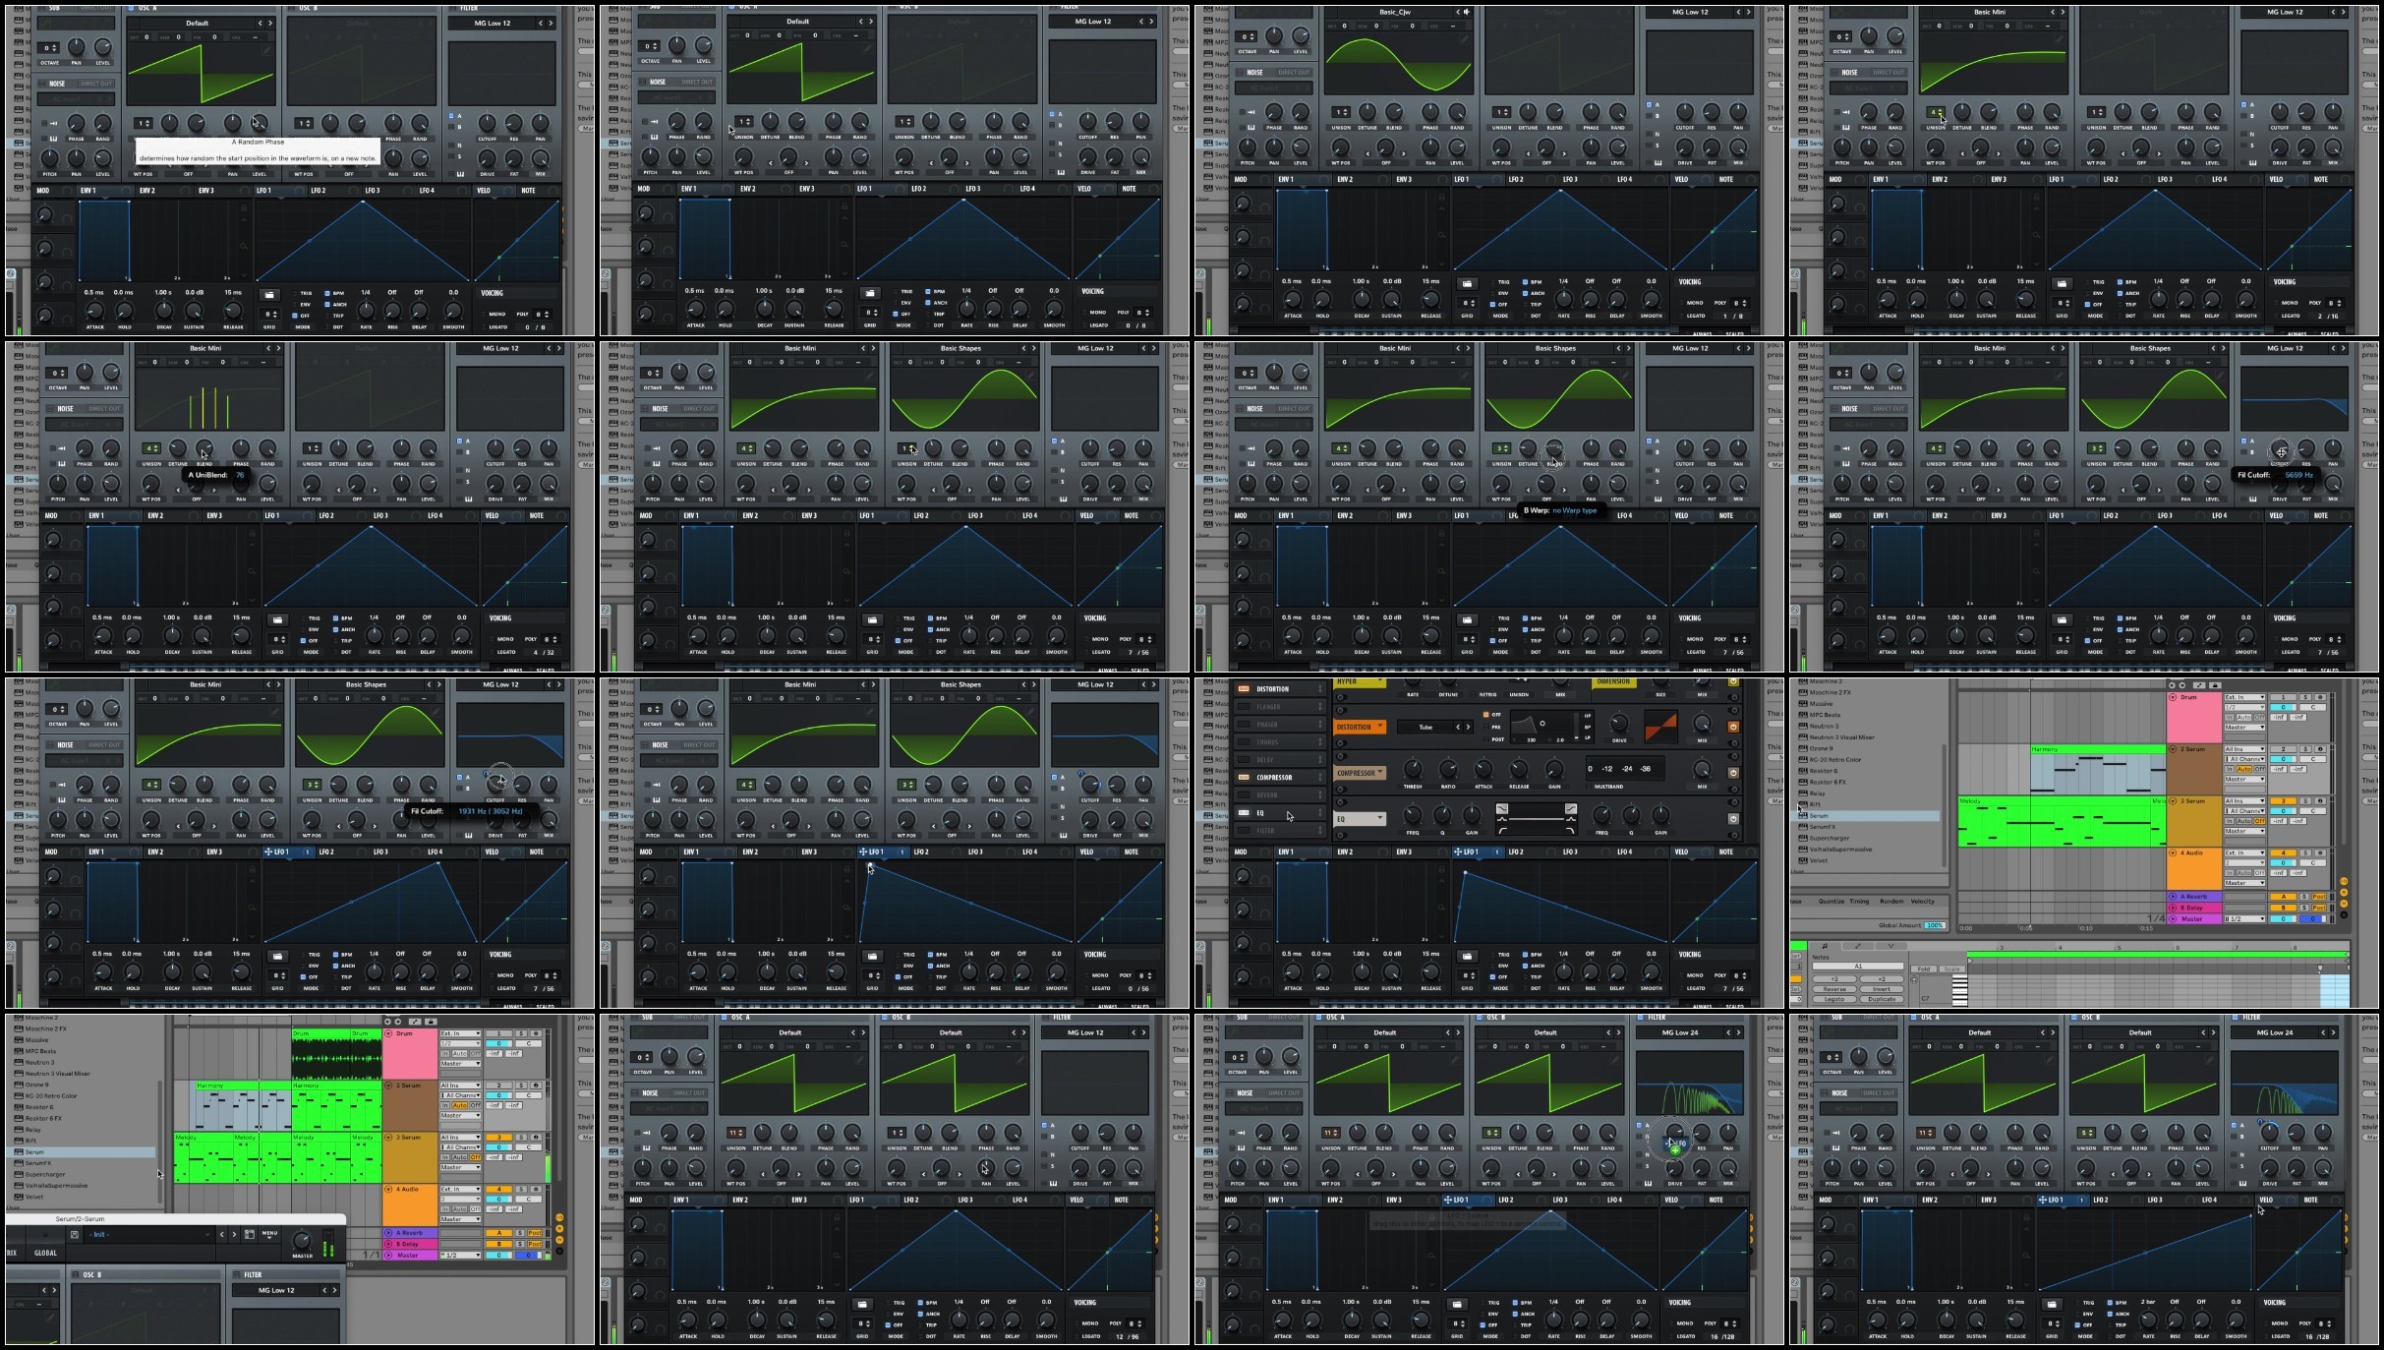Power off the Compressor effect module
The width and height of the screenshot is (2384, 1350).
coord(1733,773)
